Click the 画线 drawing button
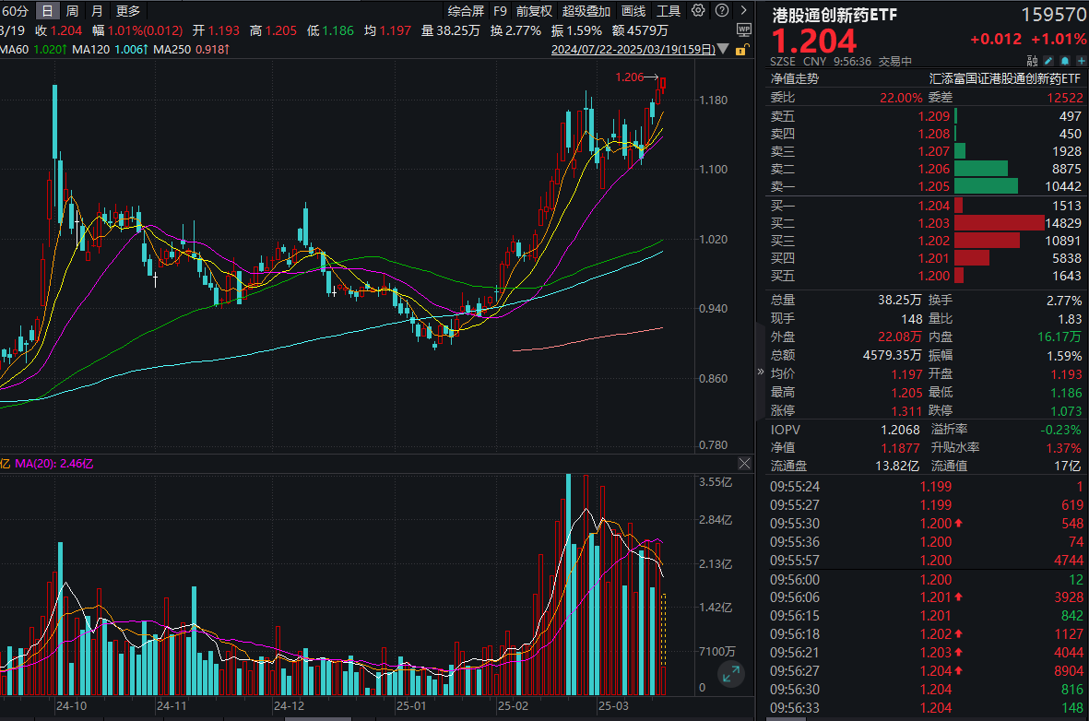Viewport: 1089px width, 721px height. coord(632,11)
